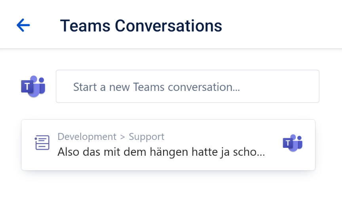Click the word "Conversations" in the header
The image size is (342, 200).
tap(168, 26)
